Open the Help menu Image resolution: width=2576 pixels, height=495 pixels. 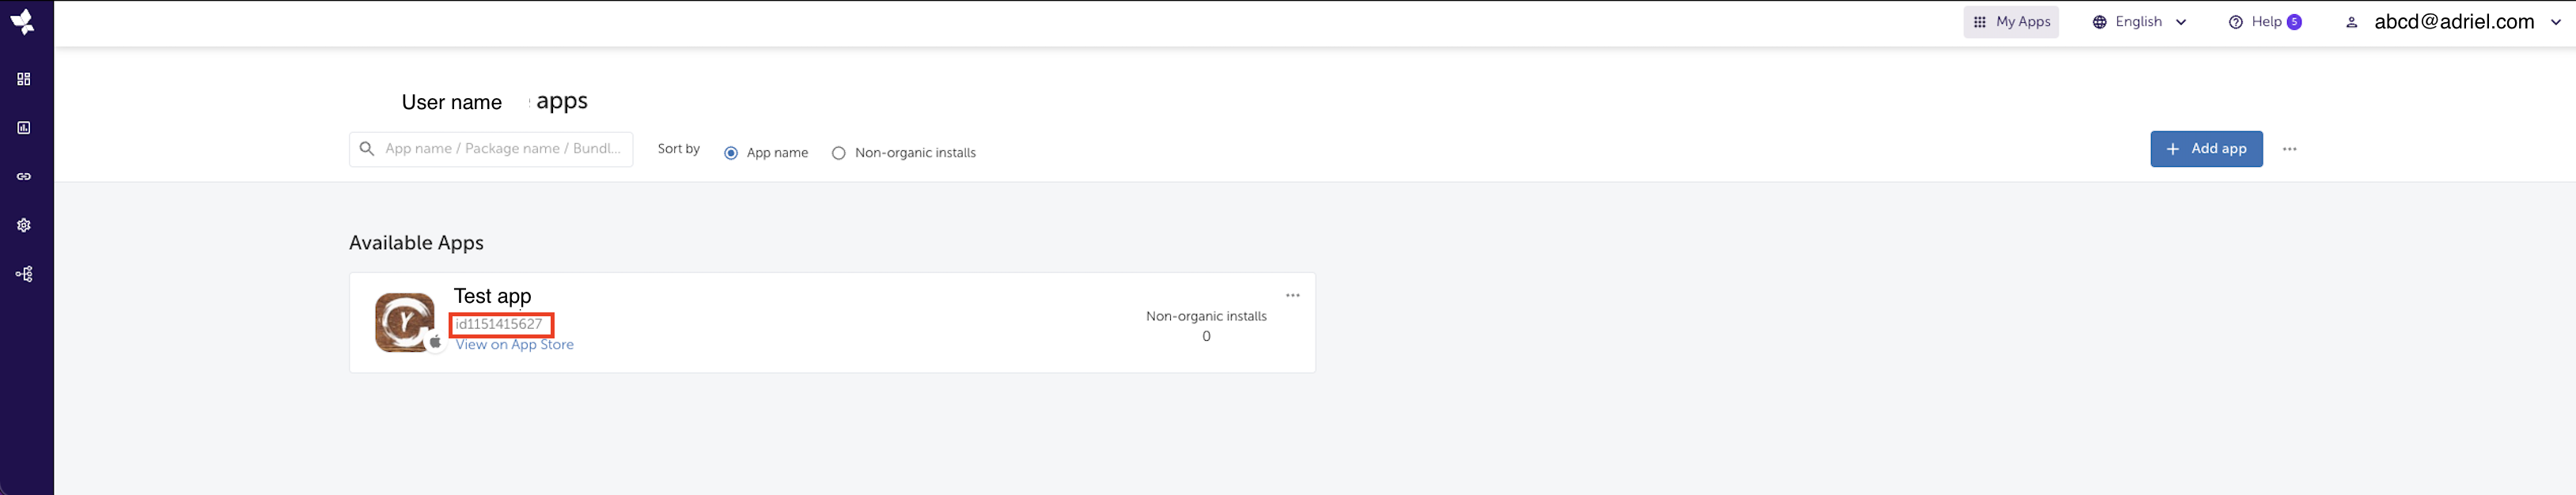(2265, 22)
